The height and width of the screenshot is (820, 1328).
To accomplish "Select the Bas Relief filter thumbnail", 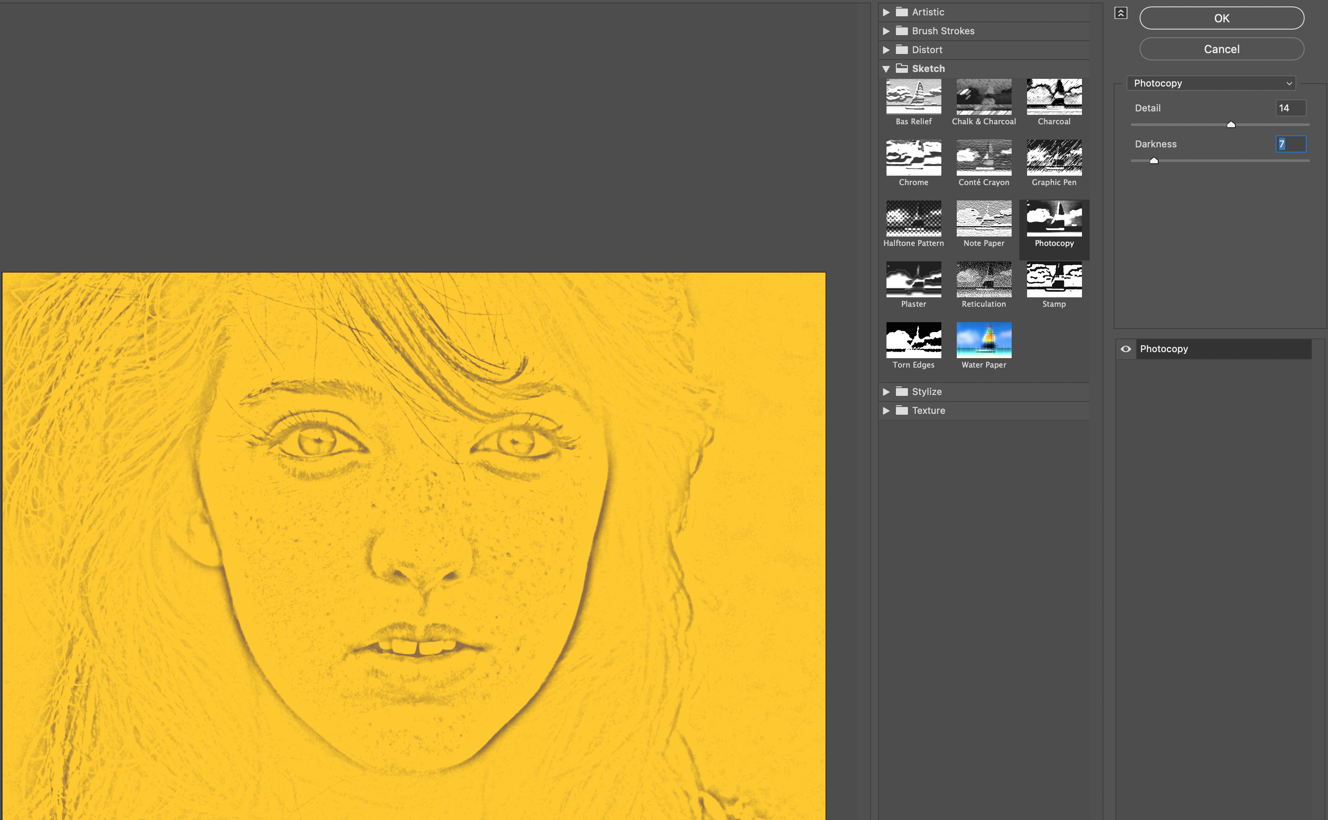I will coord(913,96).
